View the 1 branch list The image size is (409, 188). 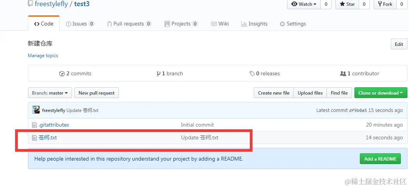pos(170,74)
